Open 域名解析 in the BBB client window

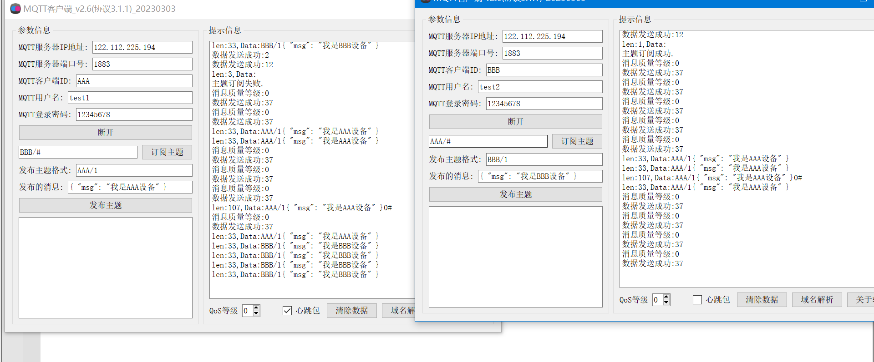coord(817,300)
